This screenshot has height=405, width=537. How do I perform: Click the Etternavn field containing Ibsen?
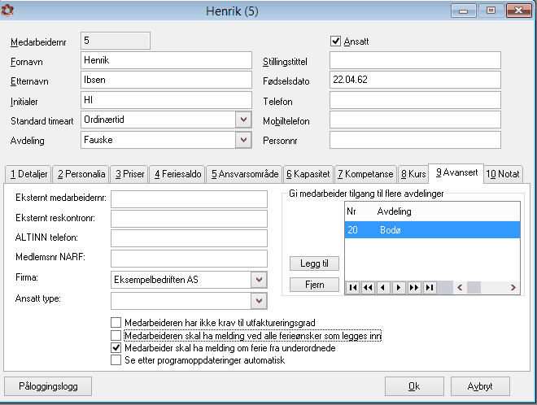coord(167,80)
